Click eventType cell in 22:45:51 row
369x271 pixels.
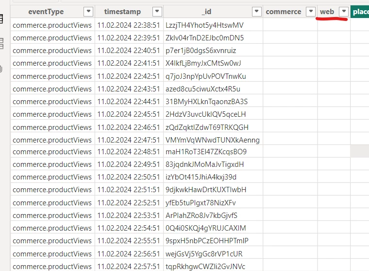[x=52, y=114]
